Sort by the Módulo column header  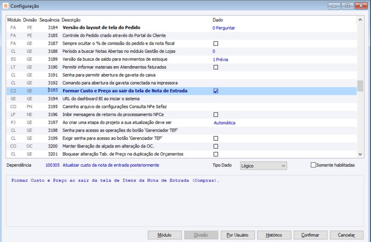click(x=14, y=20)
